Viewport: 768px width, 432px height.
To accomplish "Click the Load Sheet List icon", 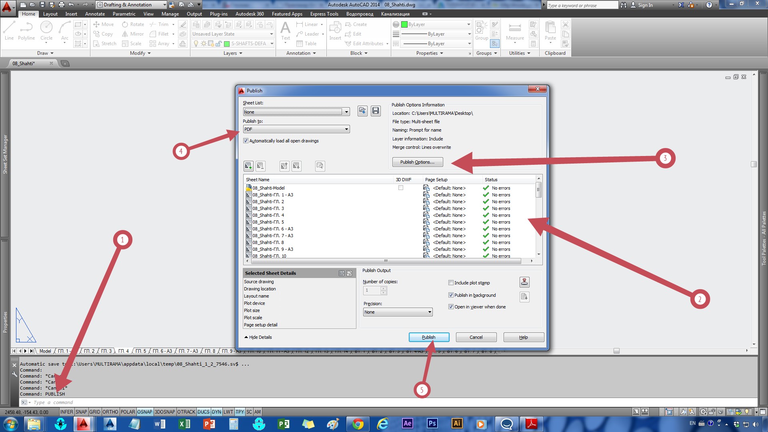I will coord(362,111).
